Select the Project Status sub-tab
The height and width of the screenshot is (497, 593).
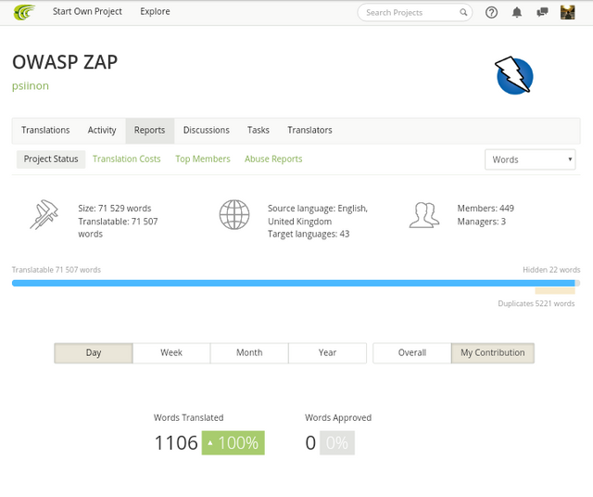[51, 159]
